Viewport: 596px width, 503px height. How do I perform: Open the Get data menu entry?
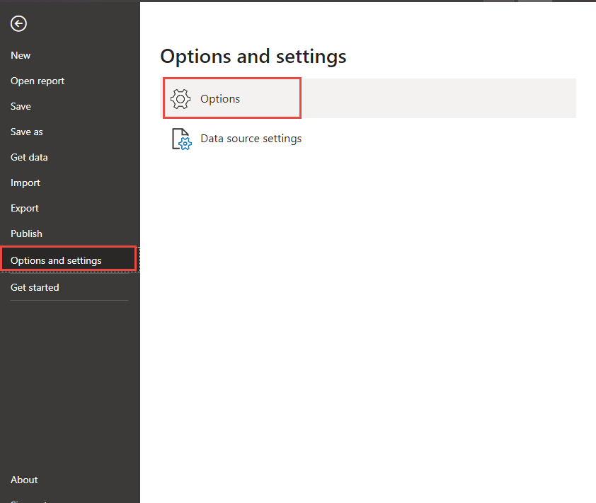point(30,157)
